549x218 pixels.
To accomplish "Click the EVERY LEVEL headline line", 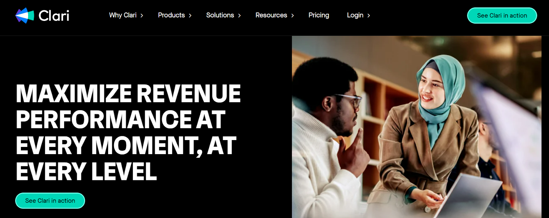I will pos(86,172).
